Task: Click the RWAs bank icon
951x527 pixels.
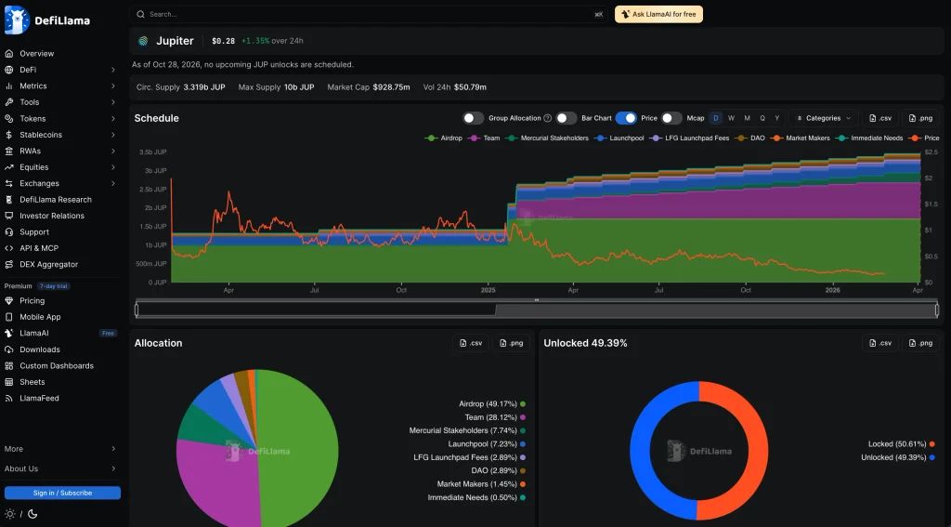Action: (x=8, y=151)
